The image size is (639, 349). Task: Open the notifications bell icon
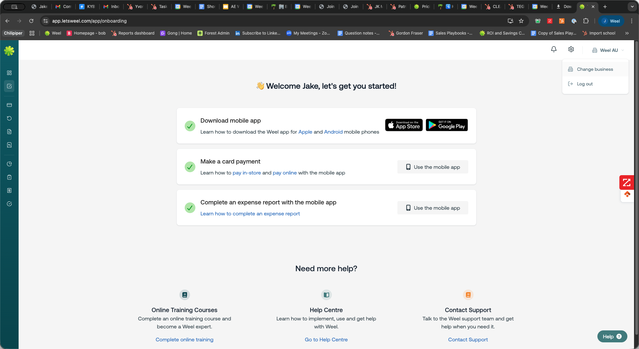553,49
